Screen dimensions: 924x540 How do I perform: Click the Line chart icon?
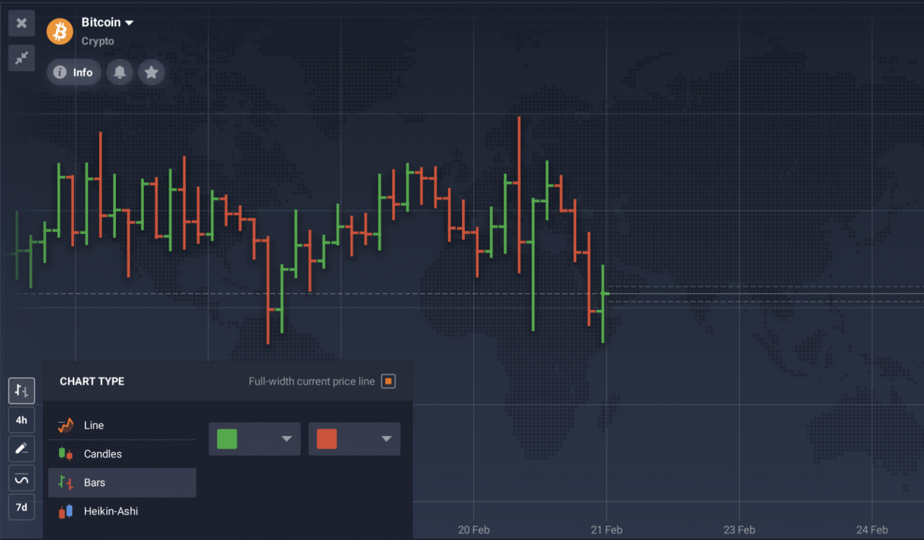[66, 425]
